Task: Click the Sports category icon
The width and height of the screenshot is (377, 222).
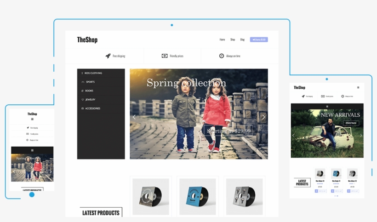Action: point(83,82)
